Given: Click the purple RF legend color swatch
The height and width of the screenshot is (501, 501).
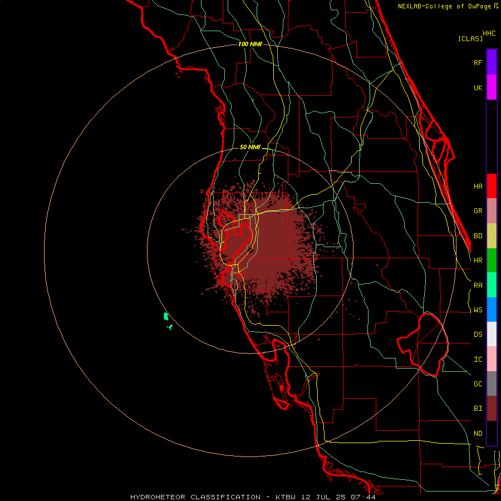Looking at the screenshot, I should pyautogui.click(x=492, y=62).
